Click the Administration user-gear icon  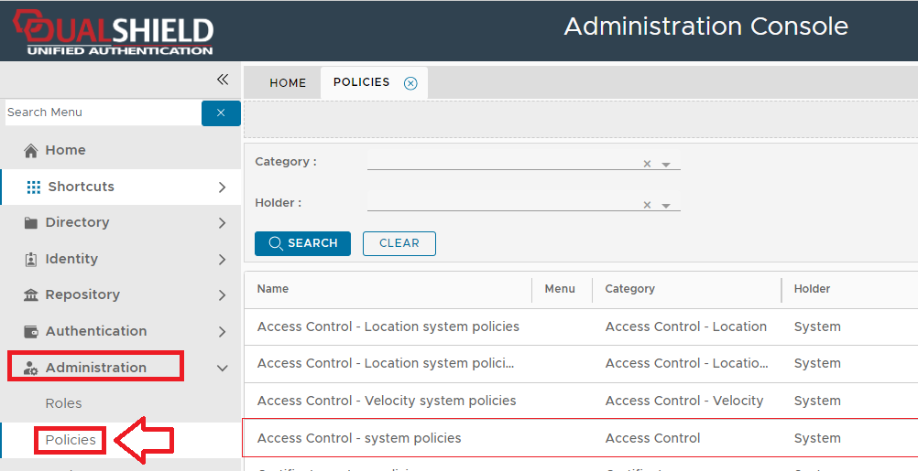coord(31,369)
